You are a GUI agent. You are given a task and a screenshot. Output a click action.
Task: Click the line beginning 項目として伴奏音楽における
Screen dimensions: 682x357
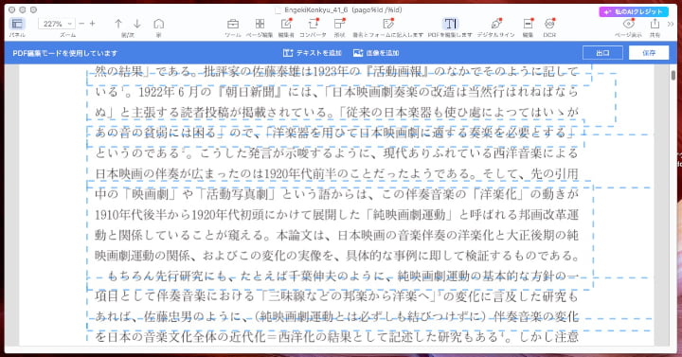336,296
